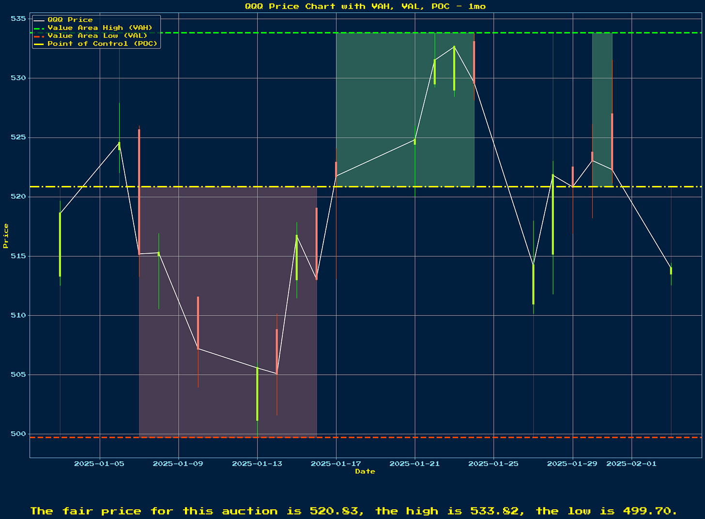The width and height of the screenshot is (705, 519).
Task: Click the vertical "Price" axis title
Action: click(x=6, y=236)
